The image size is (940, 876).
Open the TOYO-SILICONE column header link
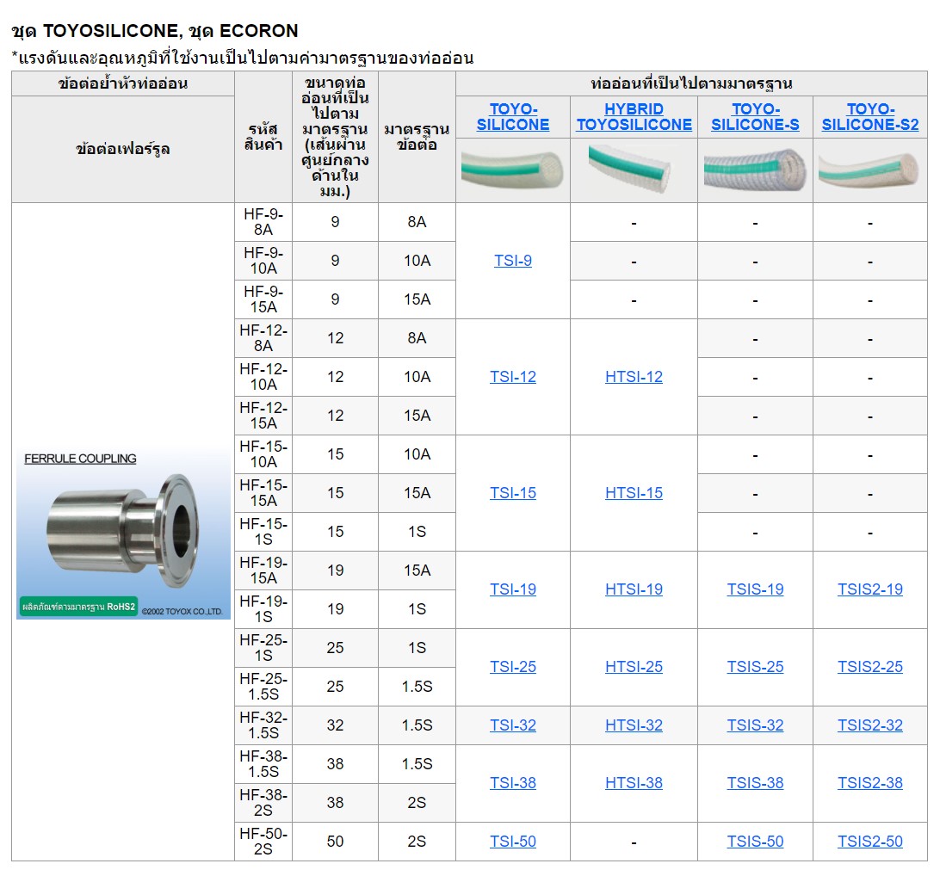point(512,116)
